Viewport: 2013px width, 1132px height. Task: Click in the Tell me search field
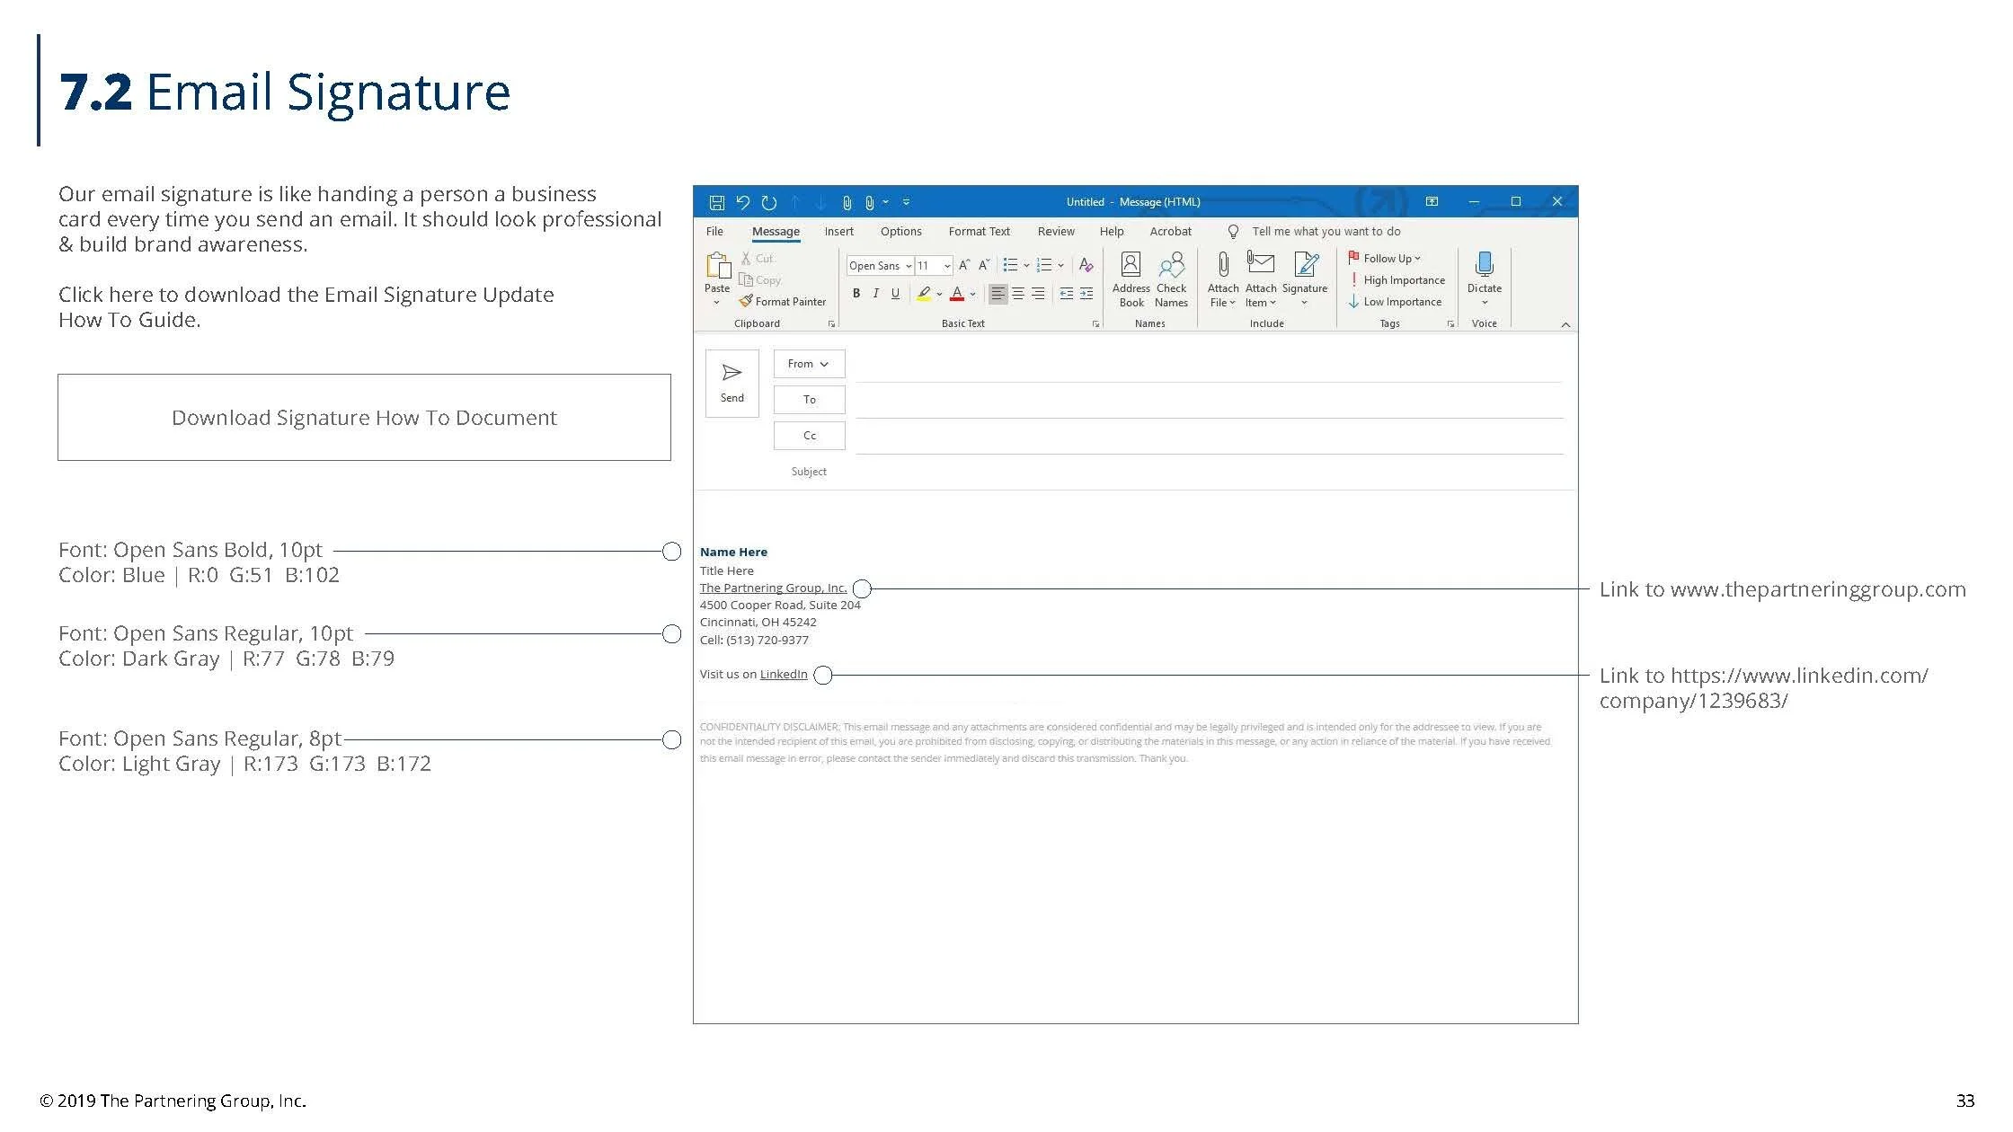pyautogui.click(x=1326, y=232)
